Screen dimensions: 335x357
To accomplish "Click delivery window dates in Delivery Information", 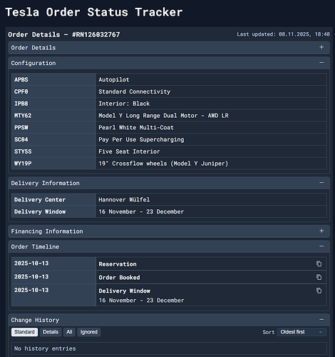I will pos(141,211).
